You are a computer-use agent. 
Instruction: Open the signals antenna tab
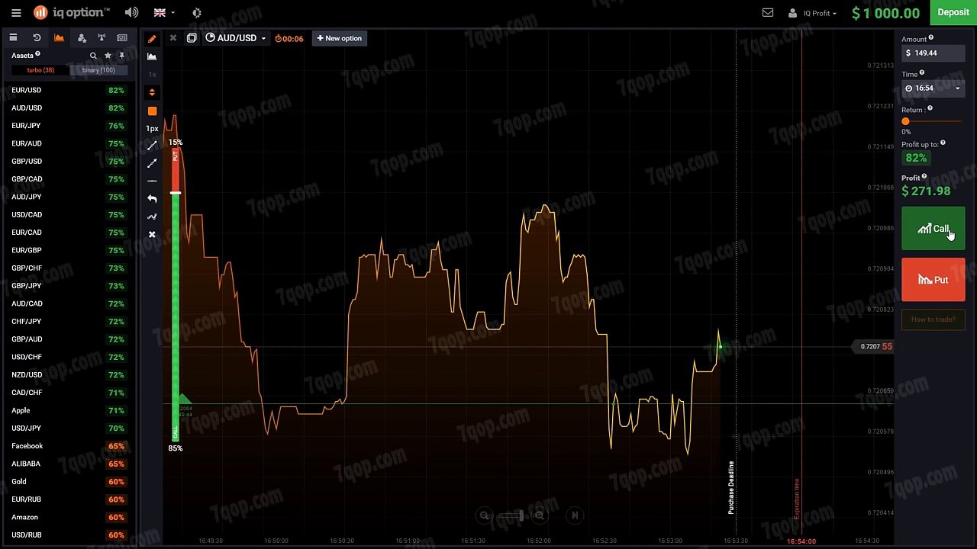click(102, 37)
